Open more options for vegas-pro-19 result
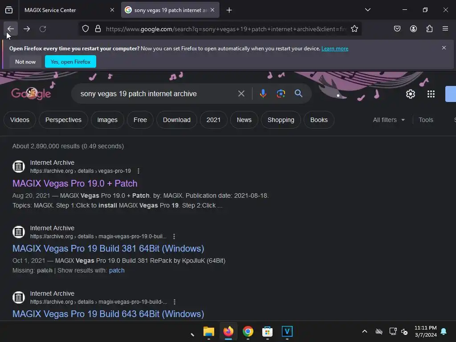 point(138,171)
